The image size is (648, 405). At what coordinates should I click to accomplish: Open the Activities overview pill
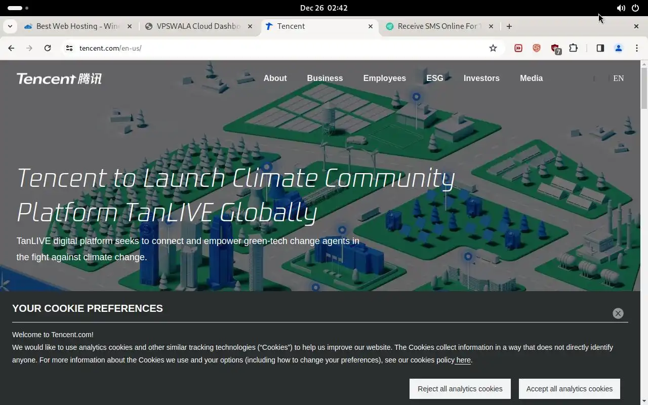tap(18, 8)
